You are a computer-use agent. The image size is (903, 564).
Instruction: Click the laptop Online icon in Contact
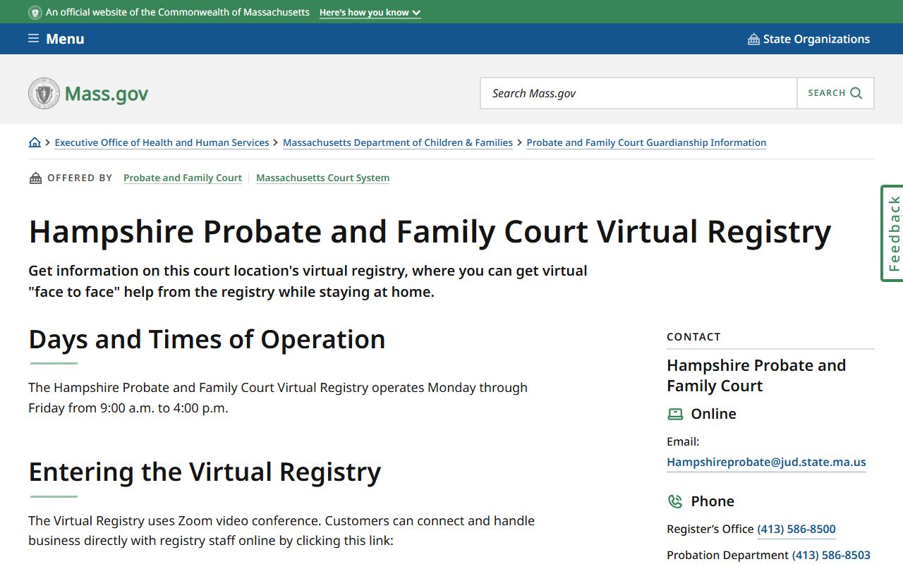[675, 415]
